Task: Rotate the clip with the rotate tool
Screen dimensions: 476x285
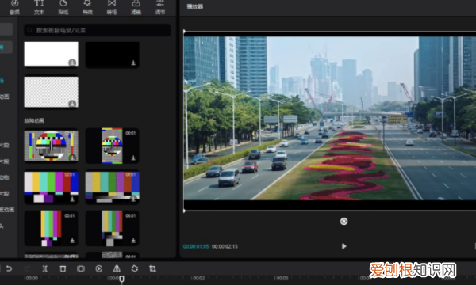Action: (x=135, y=268)
